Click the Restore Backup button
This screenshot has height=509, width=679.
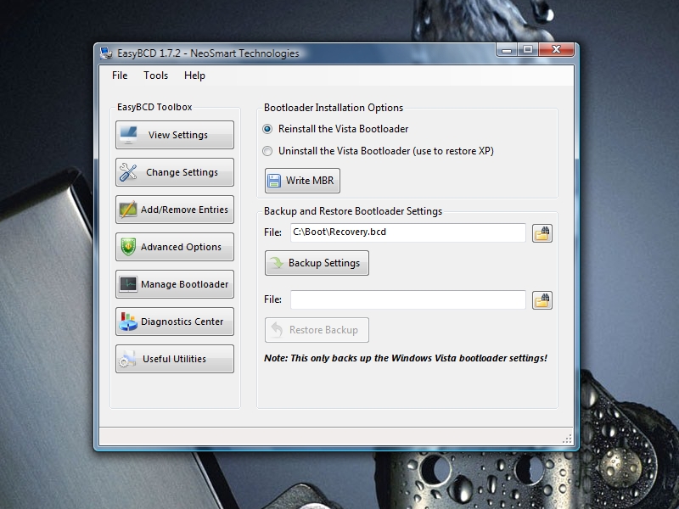317,330
